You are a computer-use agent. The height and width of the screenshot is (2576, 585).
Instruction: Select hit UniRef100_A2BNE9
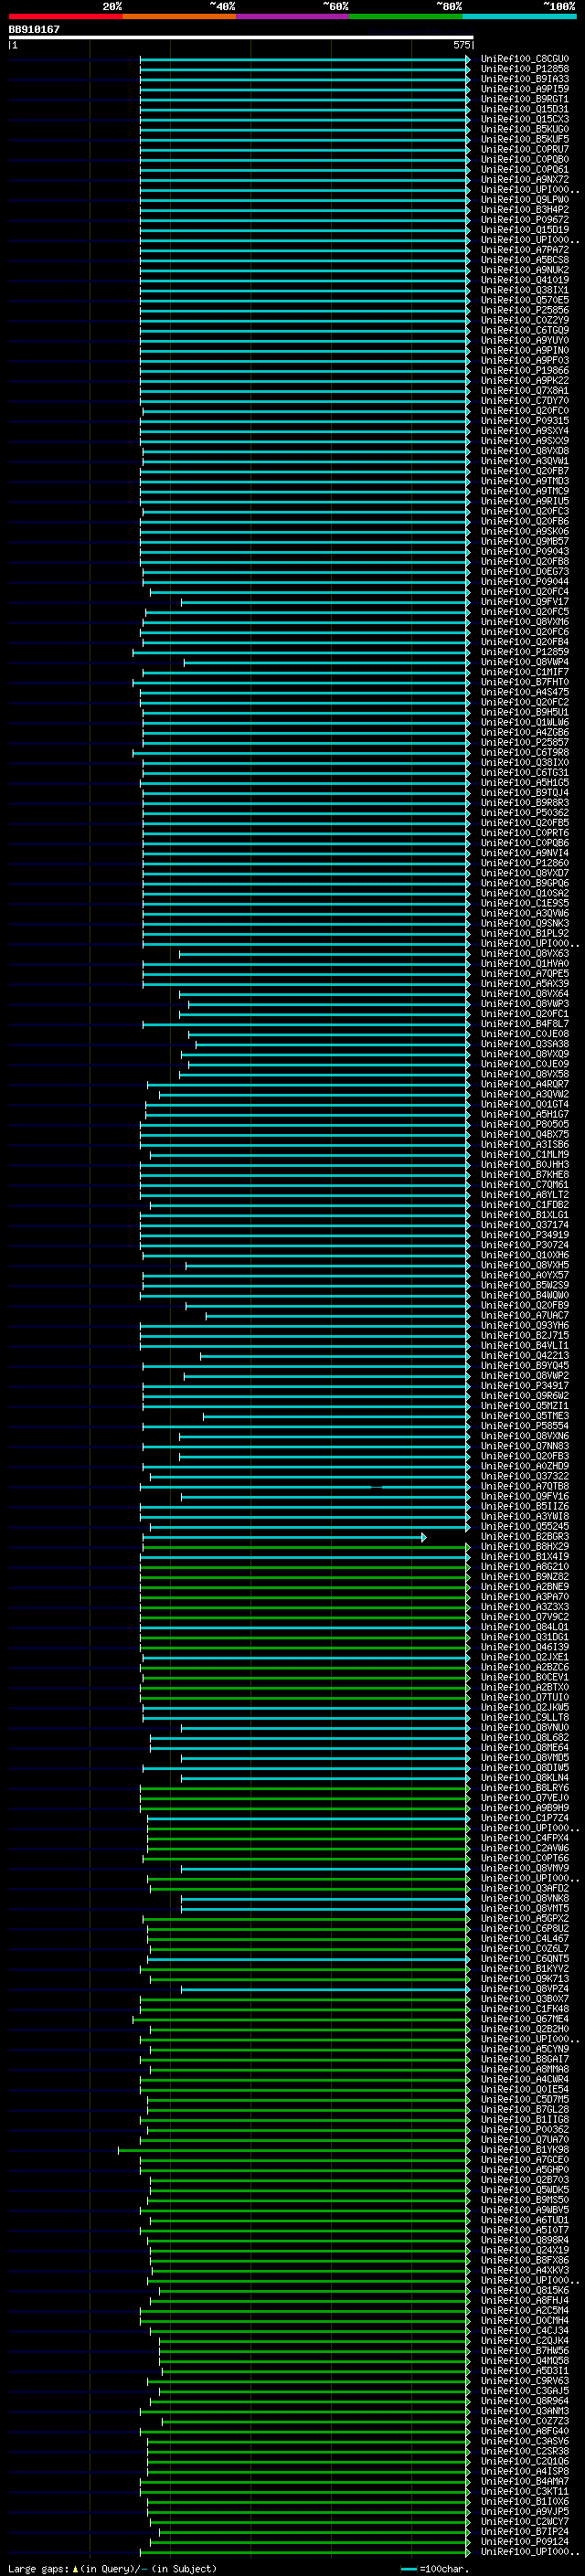coord(525,1586)
